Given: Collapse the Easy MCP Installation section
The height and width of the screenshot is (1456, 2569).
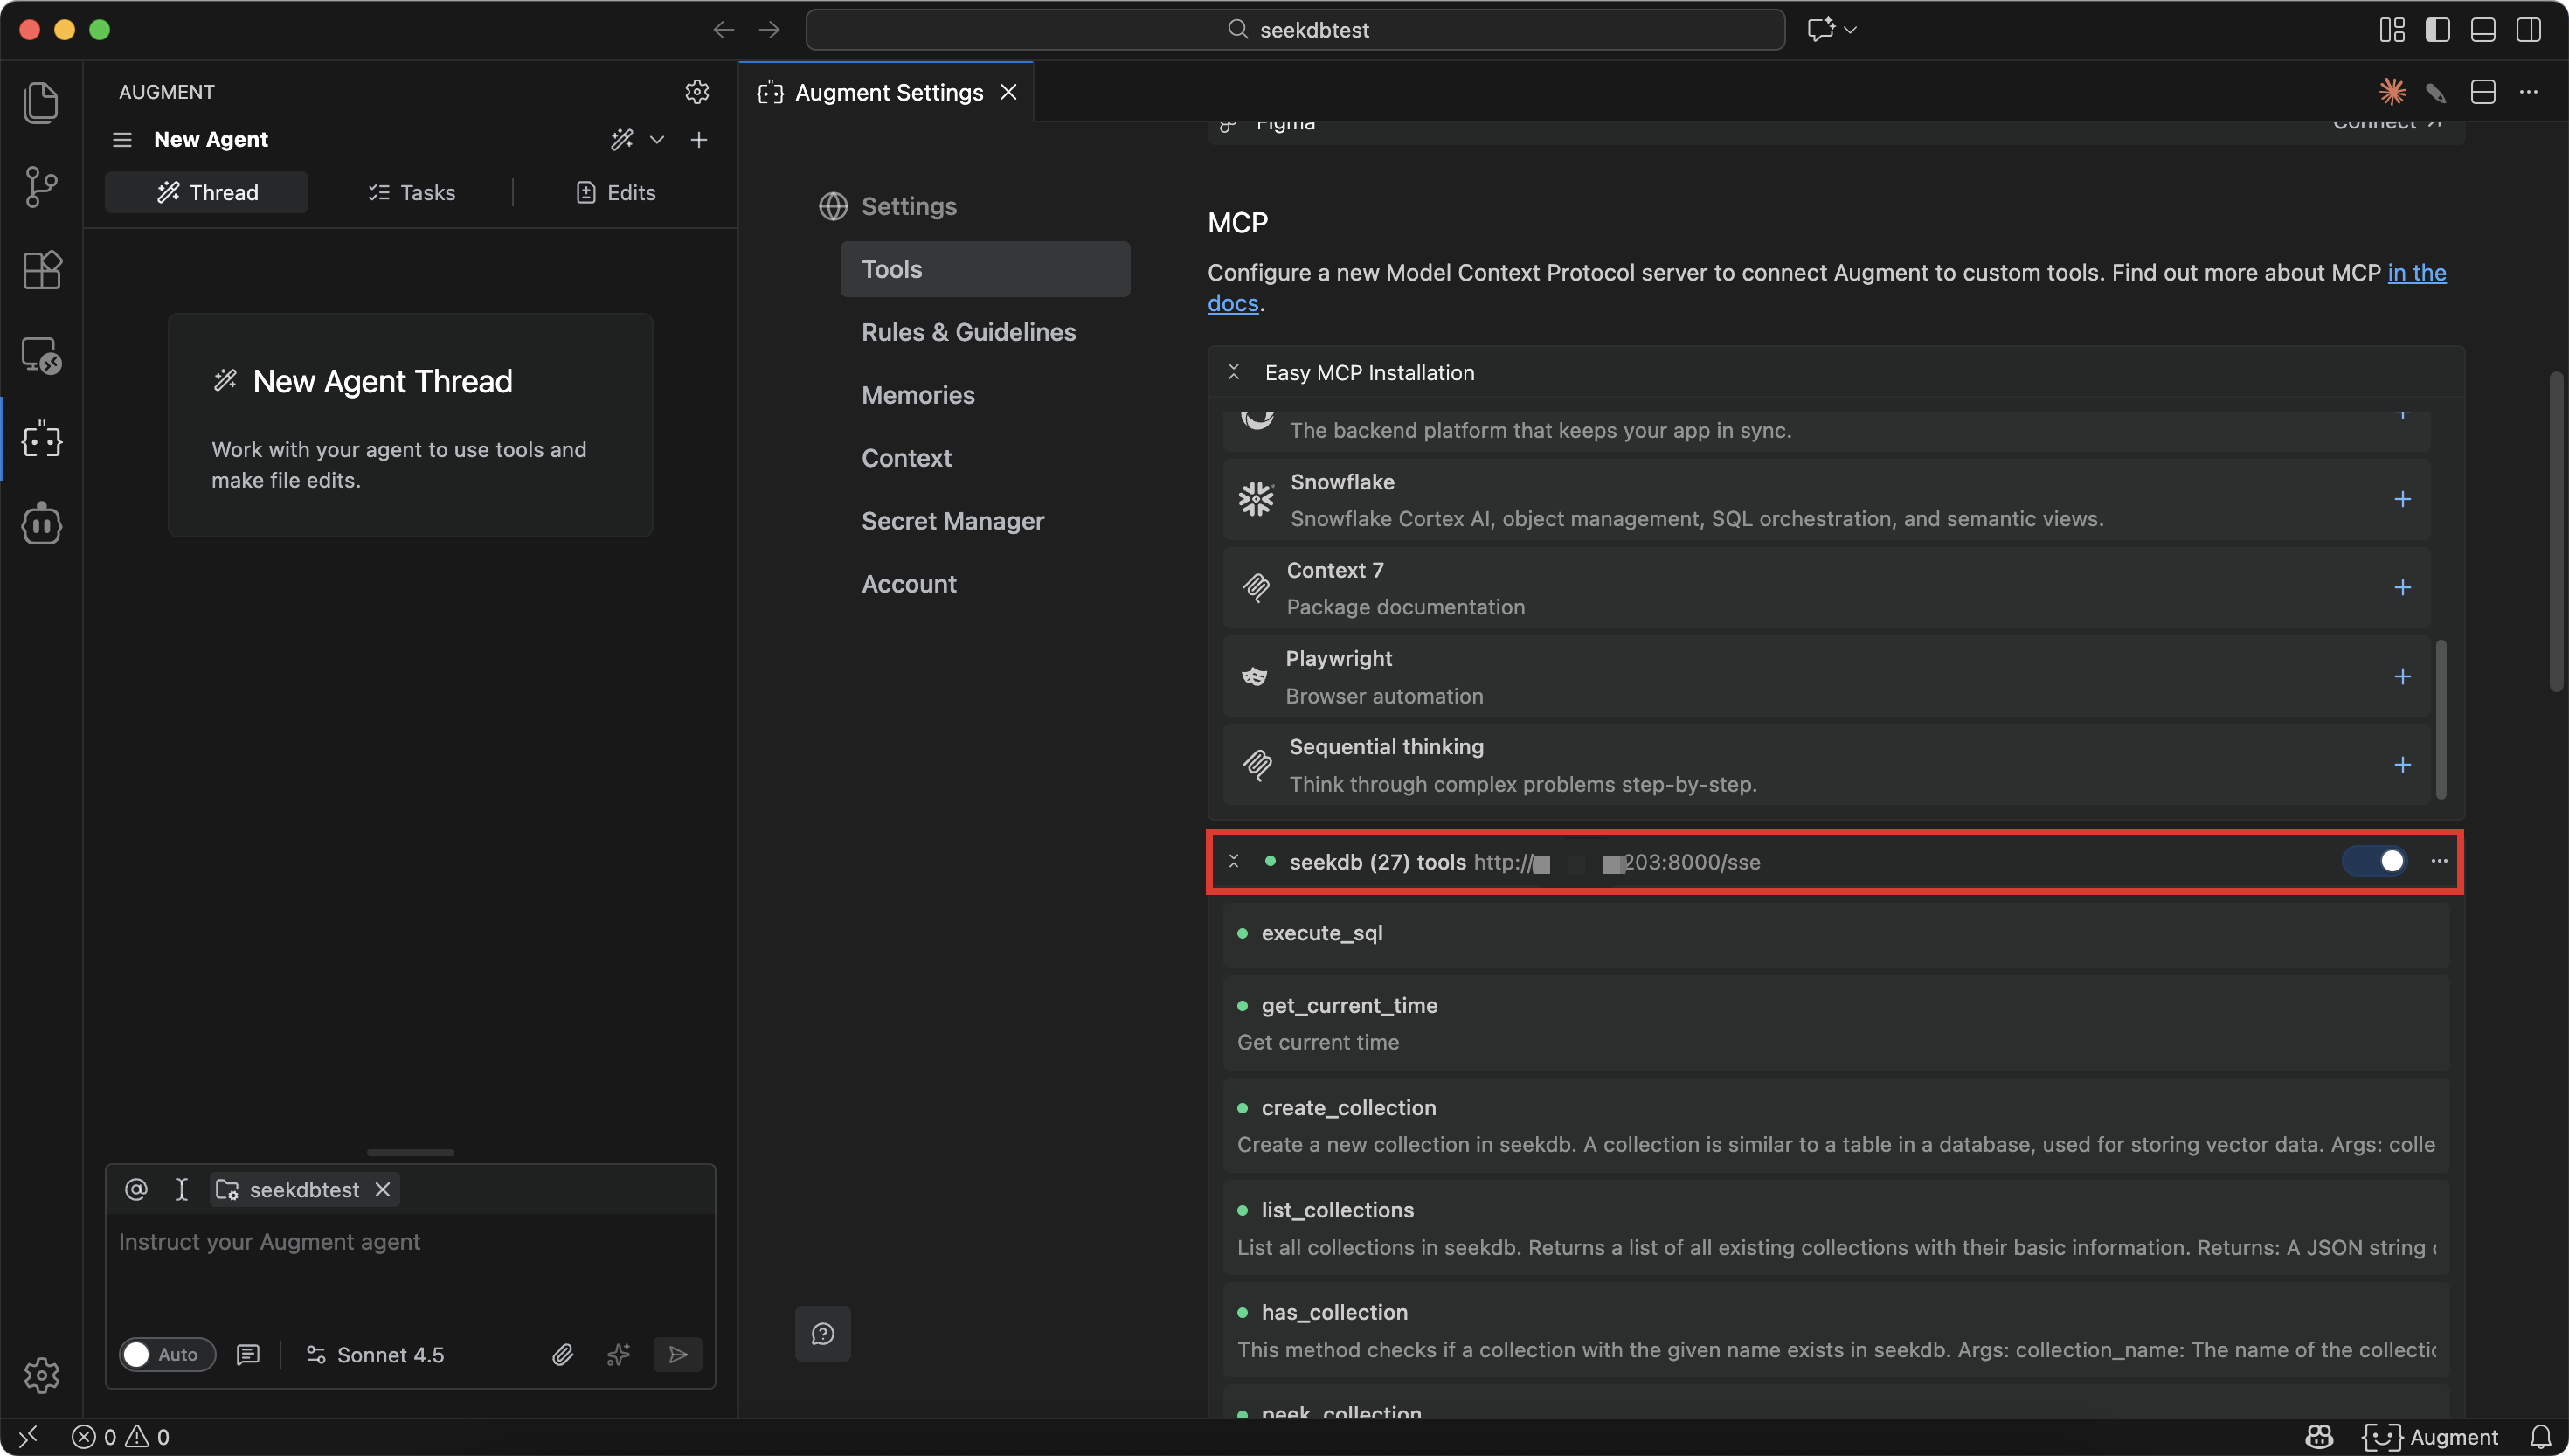Looking at the screenshot, I should (x=1234, y=372).
